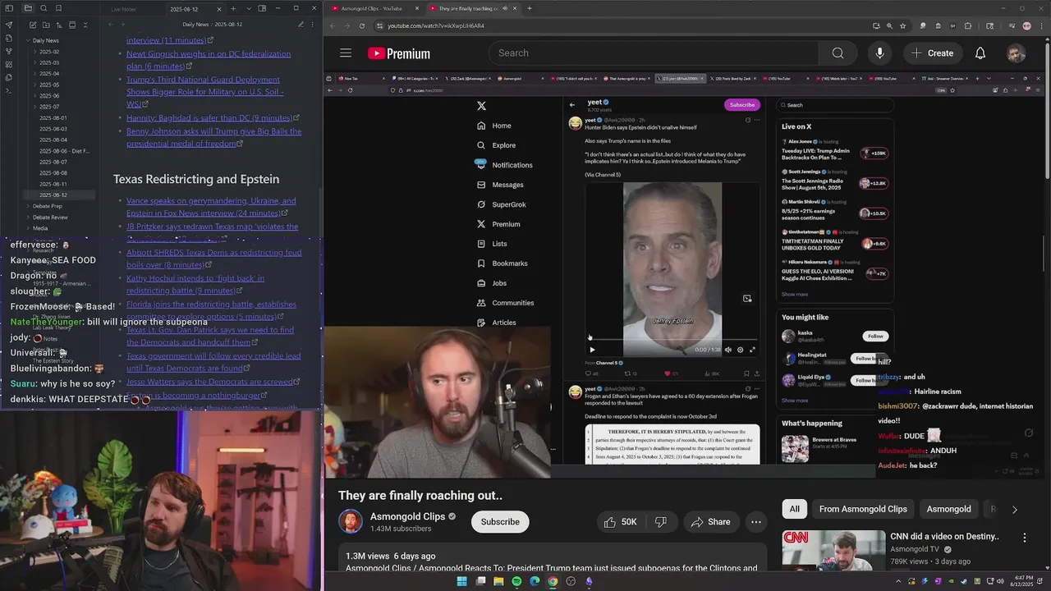
Task: Open more actions three-dot menu beside Share
Action: click(756, 522)
